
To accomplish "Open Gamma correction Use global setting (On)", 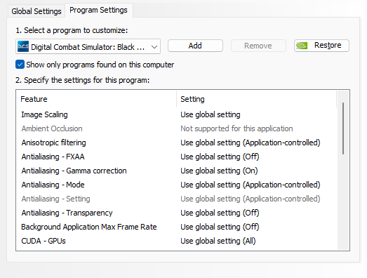I will 219,171.
